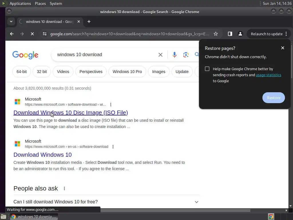Click the Google logo
The image size is (293, 220).
pyautogui.click(x=25, y=55)
